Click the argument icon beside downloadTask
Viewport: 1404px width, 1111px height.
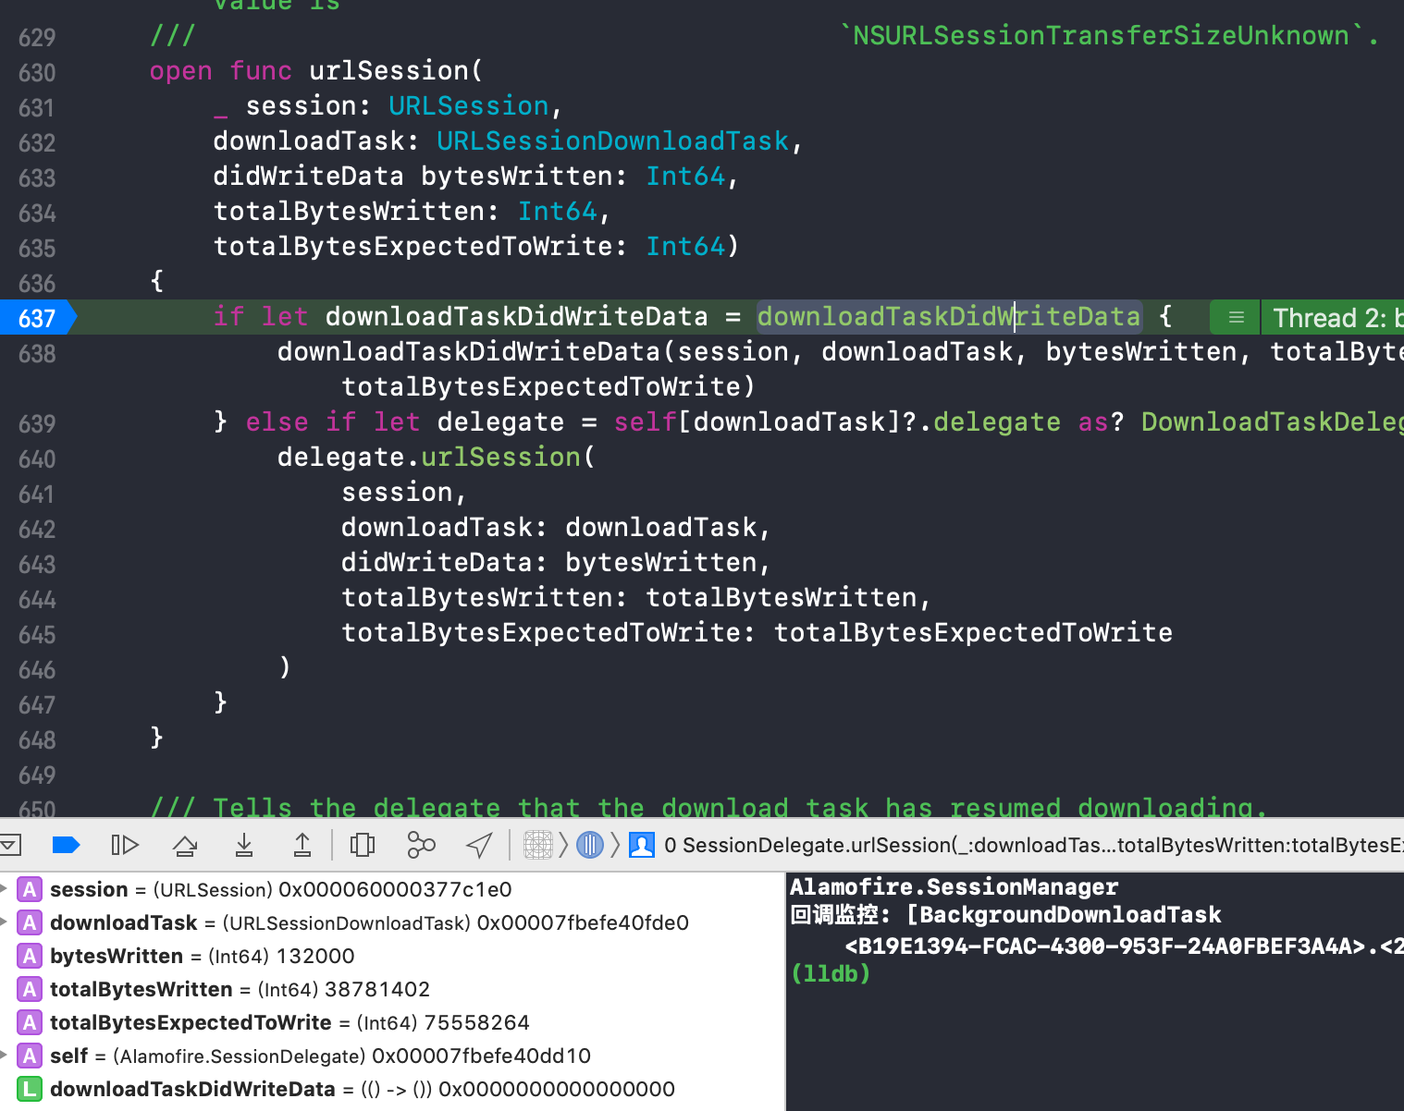[x=30, y=922]
